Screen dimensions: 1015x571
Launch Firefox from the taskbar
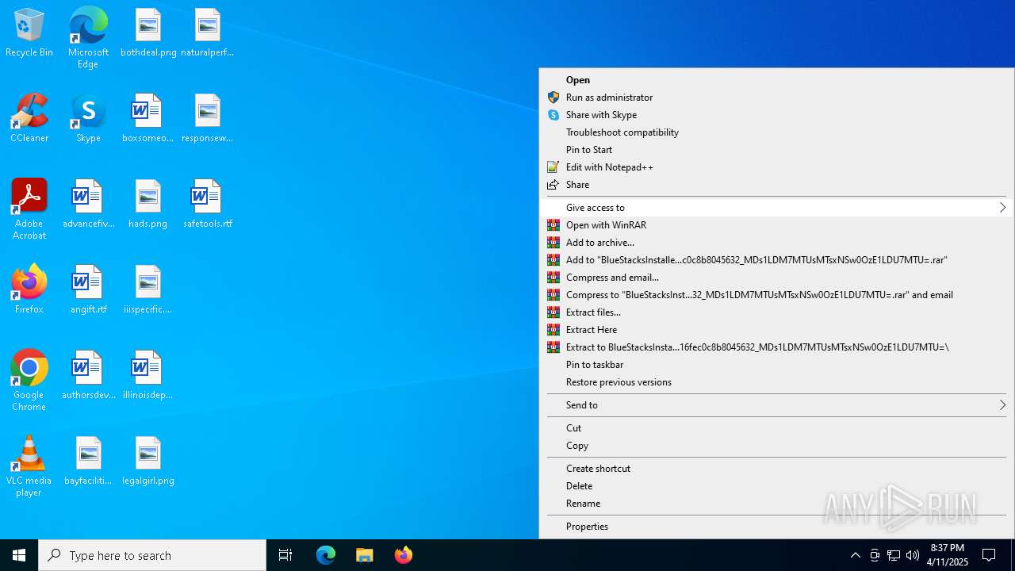(404, 555)
